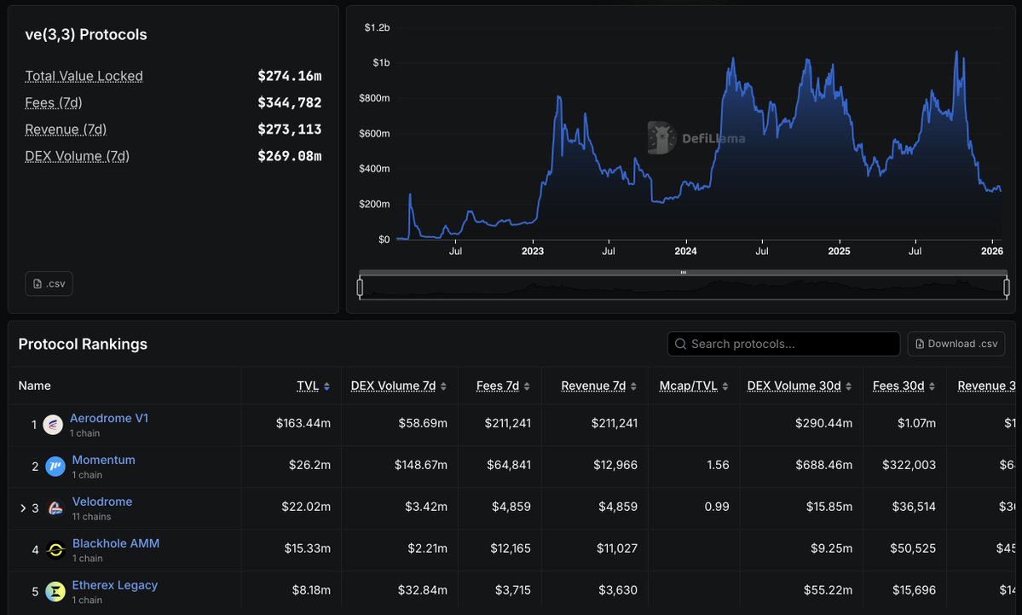
Task: Open the Revenue (7d) link
Action: tap(66, 130)
